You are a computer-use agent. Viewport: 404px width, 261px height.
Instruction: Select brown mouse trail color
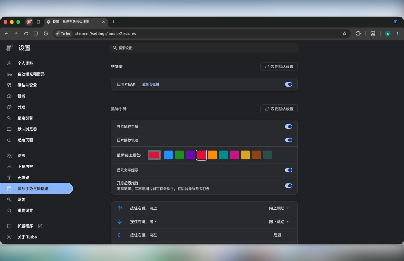[256, 155]
